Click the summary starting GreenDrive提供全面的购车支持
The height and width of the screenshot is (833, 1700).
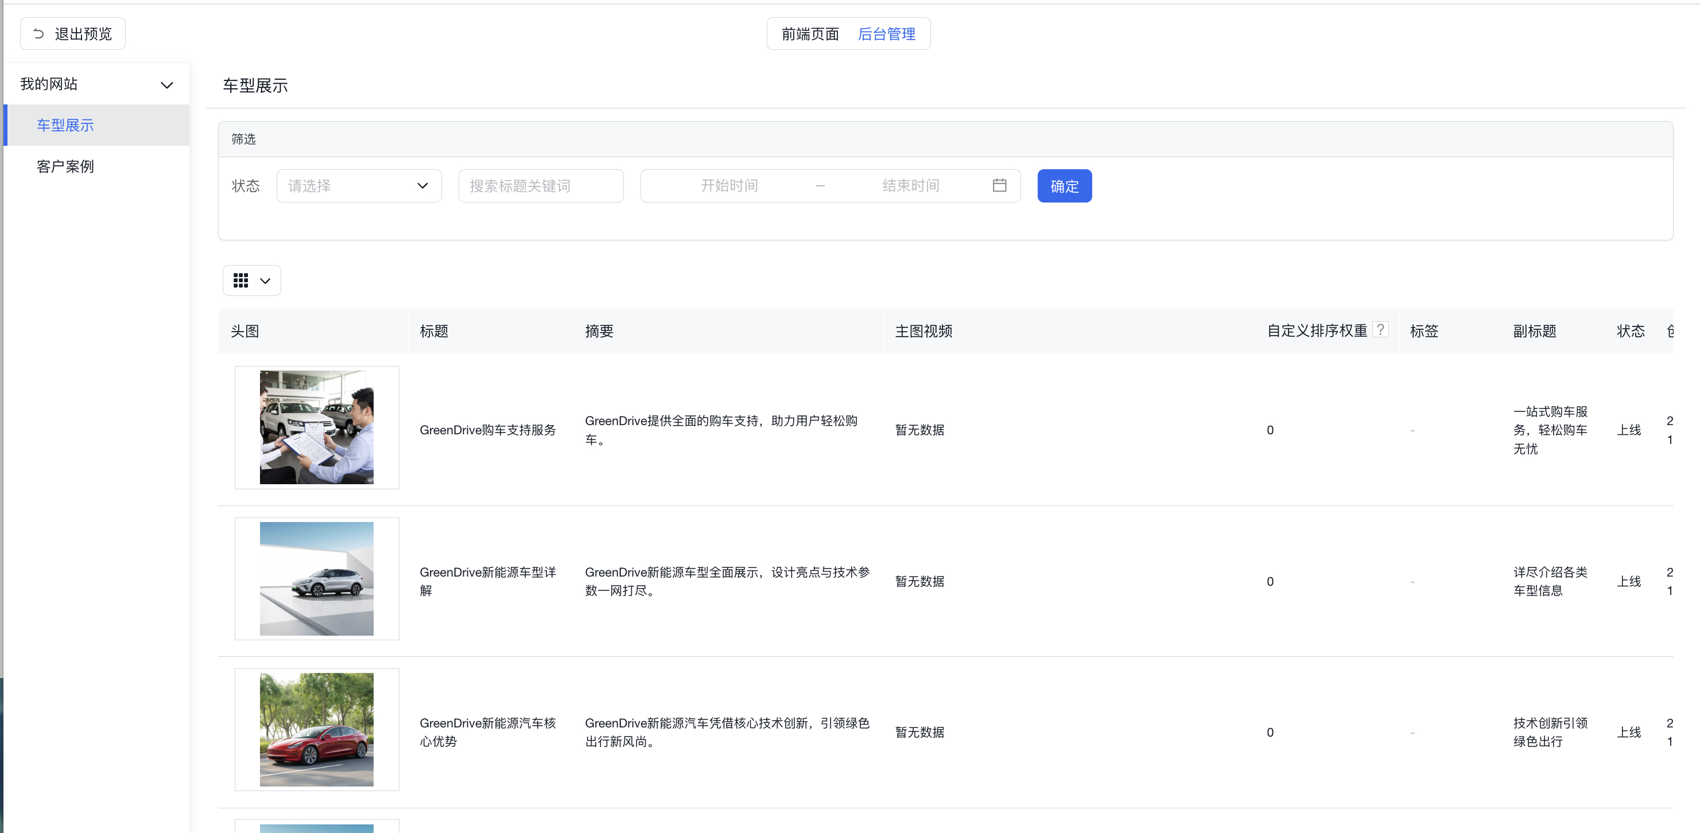pyautogui.click(x=721, y=430)
